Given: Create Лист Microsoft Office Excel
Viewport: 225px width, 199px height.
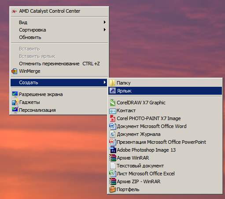Looking at the screenshot, I should coord(165,174).
